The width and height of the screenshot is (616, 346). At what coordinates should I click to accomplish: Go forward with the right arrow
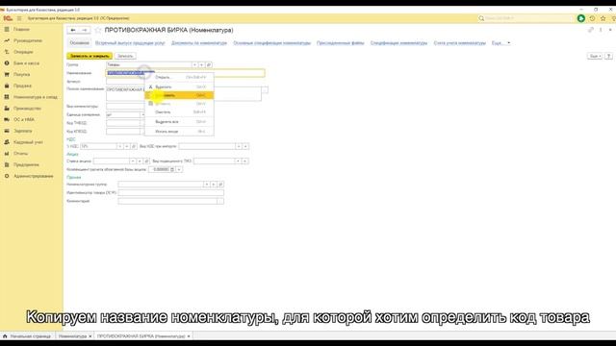click(x=85, y=30)
